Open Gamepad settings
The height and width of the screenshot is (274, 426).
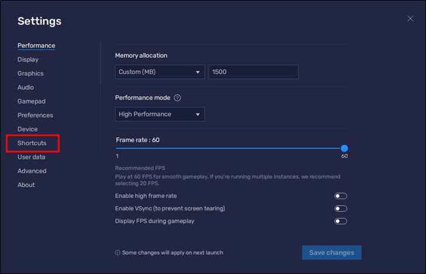[32, 102]
